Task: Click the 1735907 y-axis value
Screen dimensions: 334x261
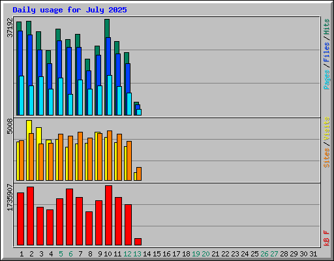Action: tap(10, 198)
